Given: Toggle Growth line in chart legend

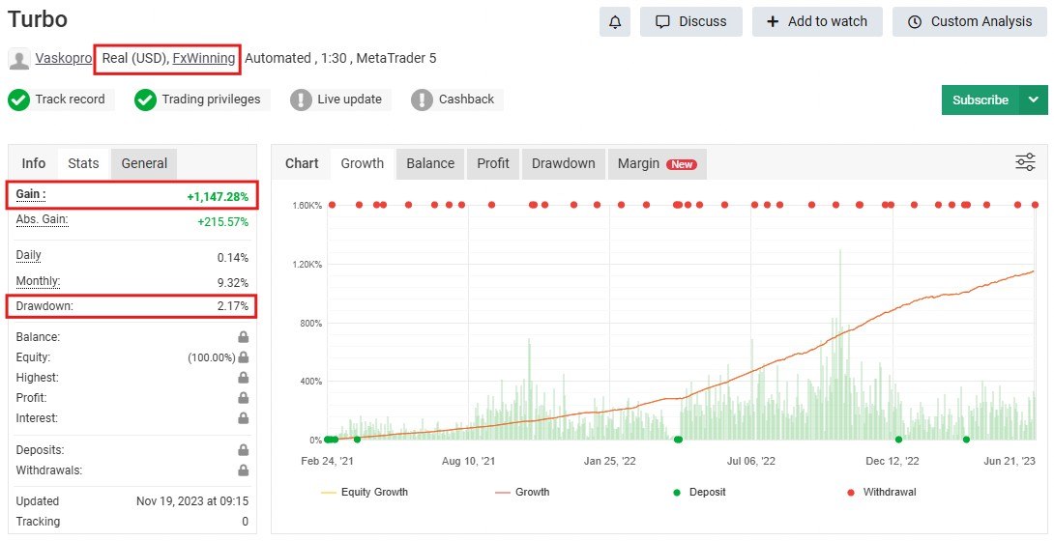Looking at the screenshot, I should (x=522, y=492).
